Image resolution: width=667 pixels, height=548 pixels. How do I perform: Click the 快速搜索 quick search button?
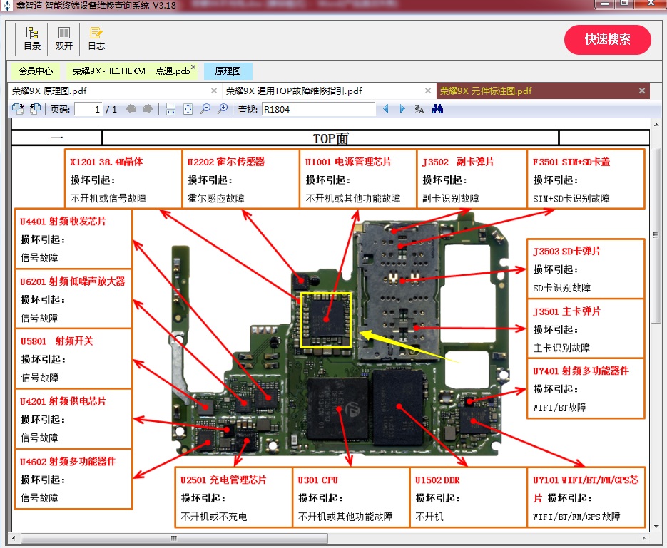coord(608,39)
